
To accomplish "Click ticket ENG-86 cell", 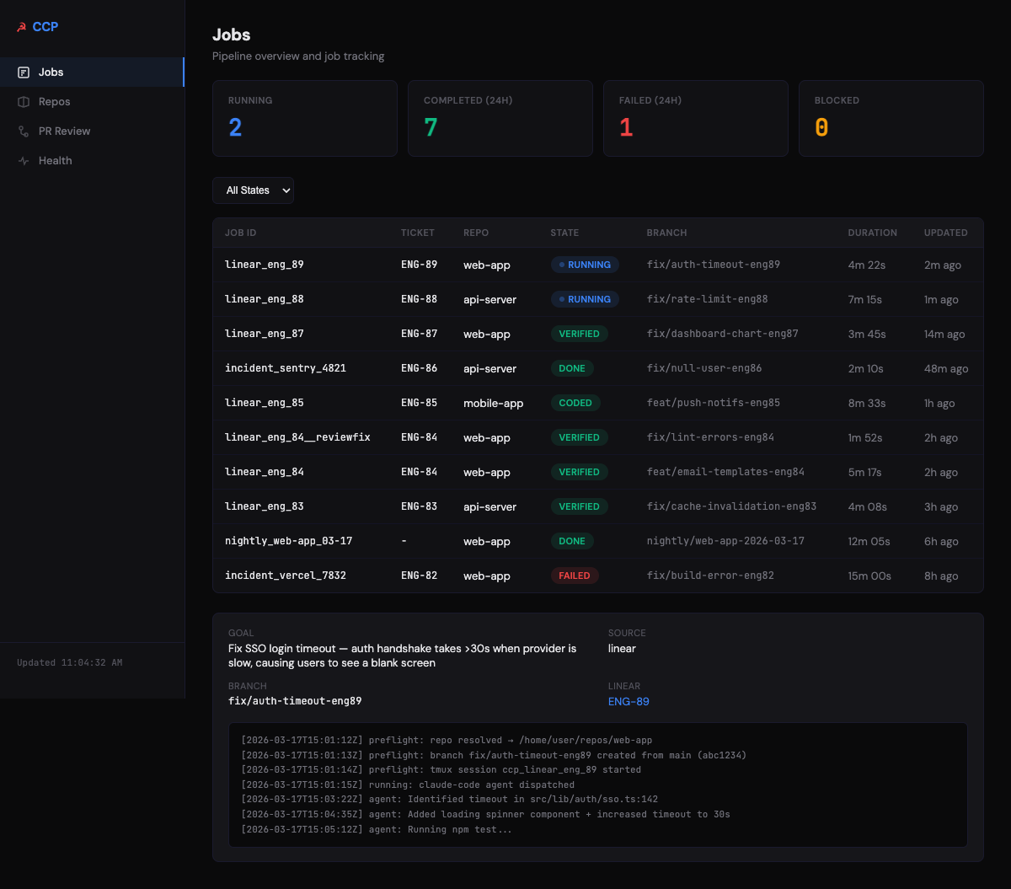I will tap(419, 368).
